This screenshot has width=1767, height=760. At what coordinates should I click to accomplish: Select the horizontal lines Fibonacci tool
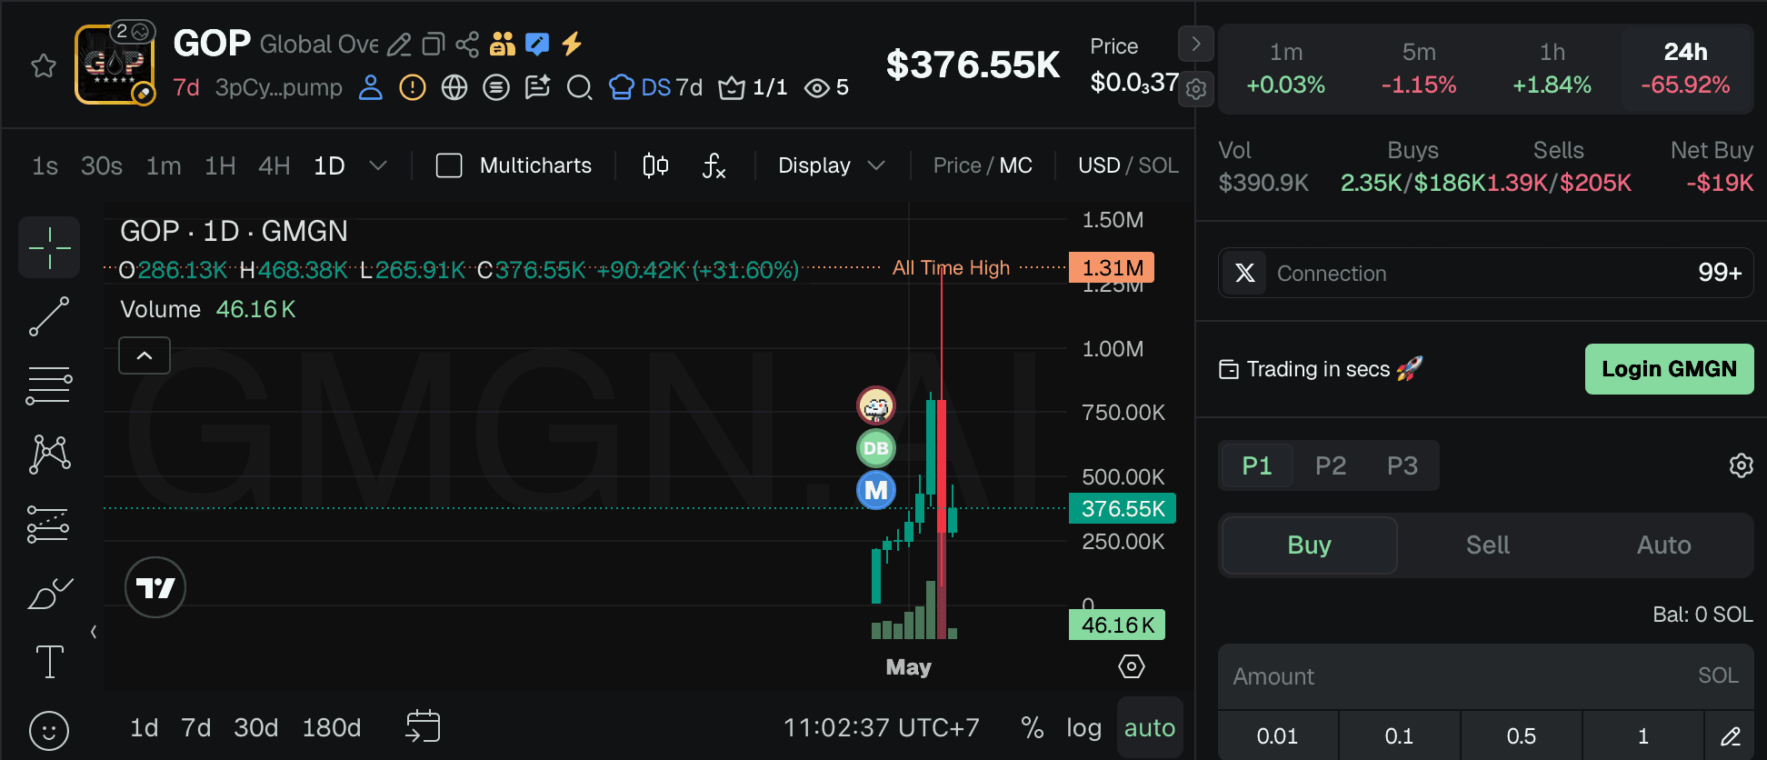tap(49, 385)
